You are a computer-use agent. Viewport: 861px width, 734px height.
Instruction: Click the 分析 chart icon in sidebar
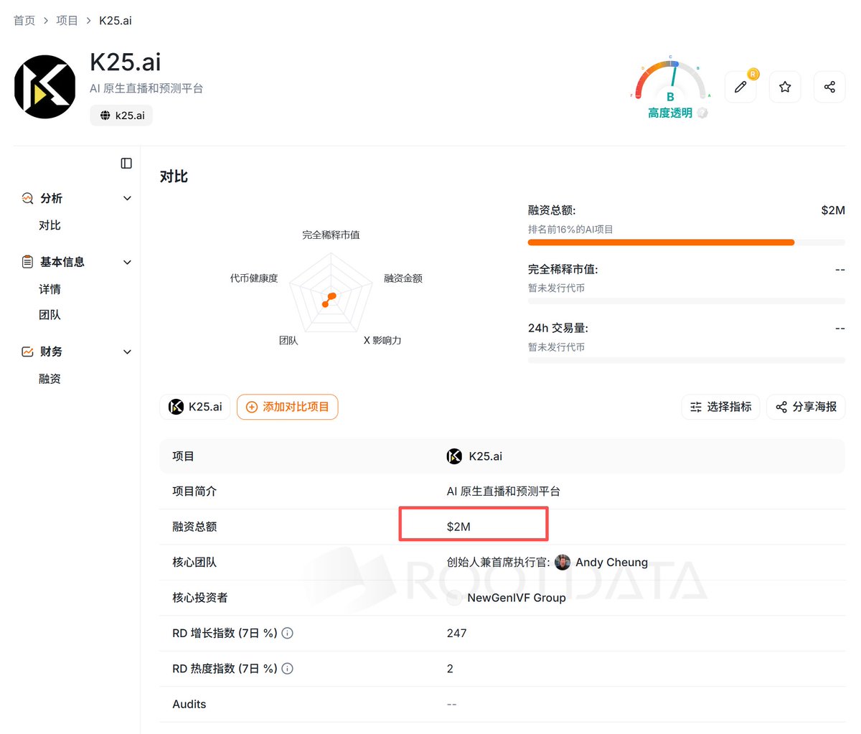[27, 198]
